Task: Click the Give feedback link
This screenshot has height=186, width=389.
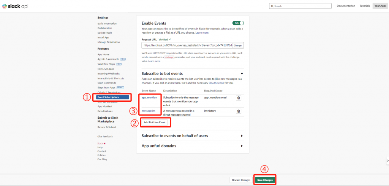Action: tap(105, 136)
